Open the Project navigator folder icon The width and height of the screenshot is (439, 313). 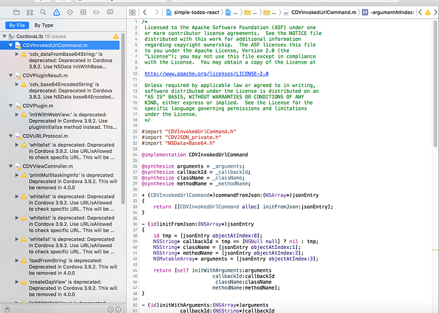tap(17, 12)
